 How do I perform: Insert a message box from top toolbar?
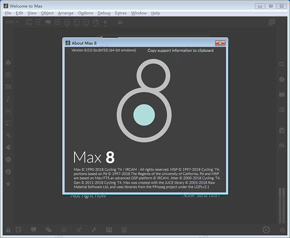(x=39, y=22)
